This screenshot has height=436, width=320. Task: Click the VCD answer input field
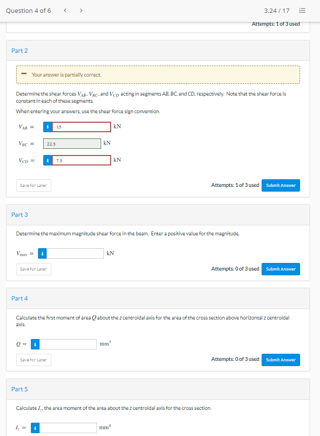tap(82, 161)
